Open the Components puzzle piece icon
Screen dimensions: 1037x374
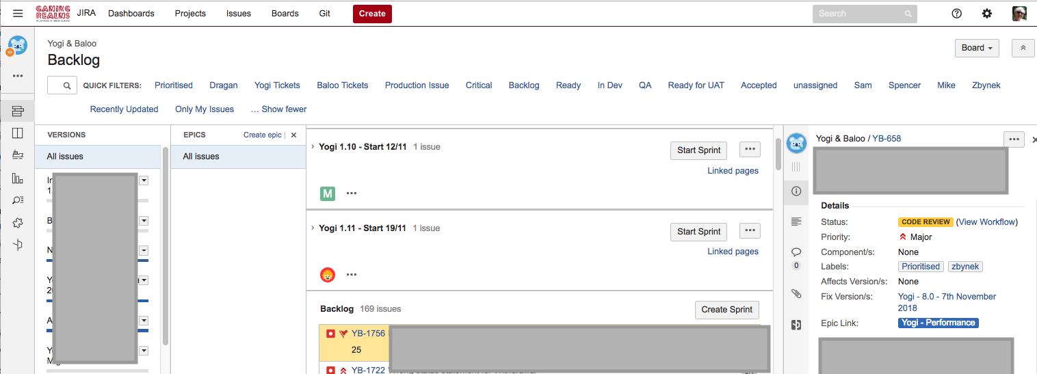coord(18,223)
